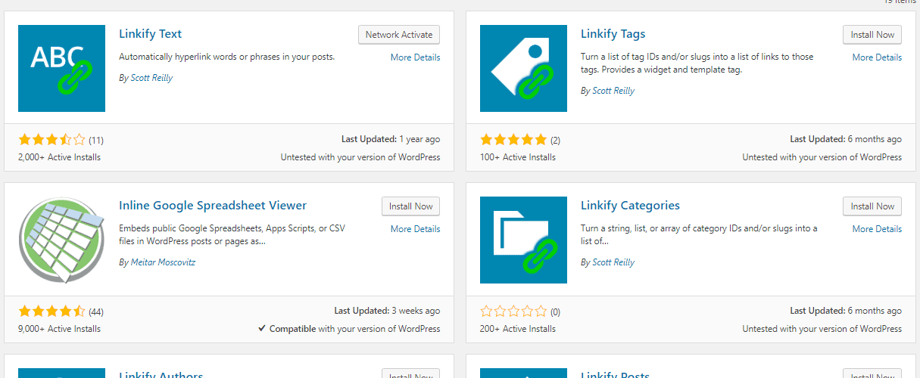The image size is (920, 378).
Task: Click the 9,000+ Active Installs text
Action: 59,329
